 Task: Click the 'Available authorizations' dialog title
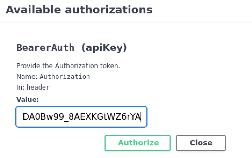click(79, 10)
